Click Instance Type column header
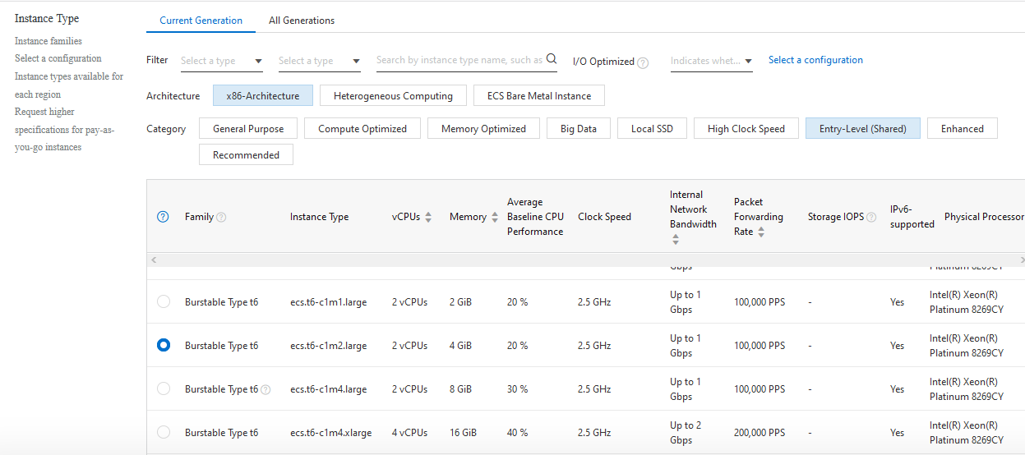The width and height of the screenshot is (1025, 455). (x=319, y=217)
